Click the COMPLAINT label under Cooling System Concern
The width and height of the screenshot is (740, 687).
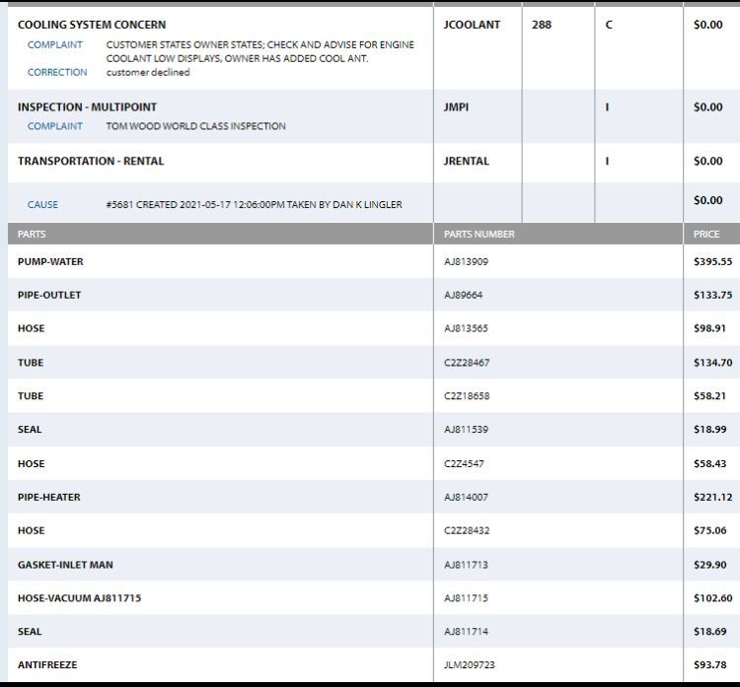click(x=55, y=44)
